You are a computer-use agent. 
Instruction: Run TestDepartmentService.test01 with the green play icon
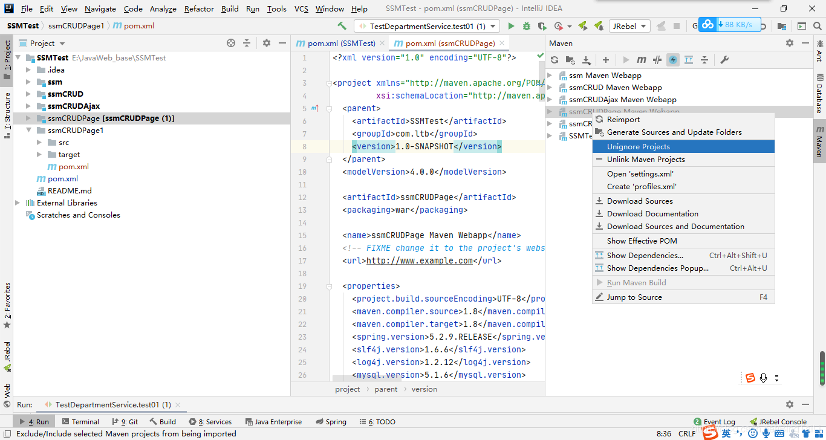click(x=511, y=26)
